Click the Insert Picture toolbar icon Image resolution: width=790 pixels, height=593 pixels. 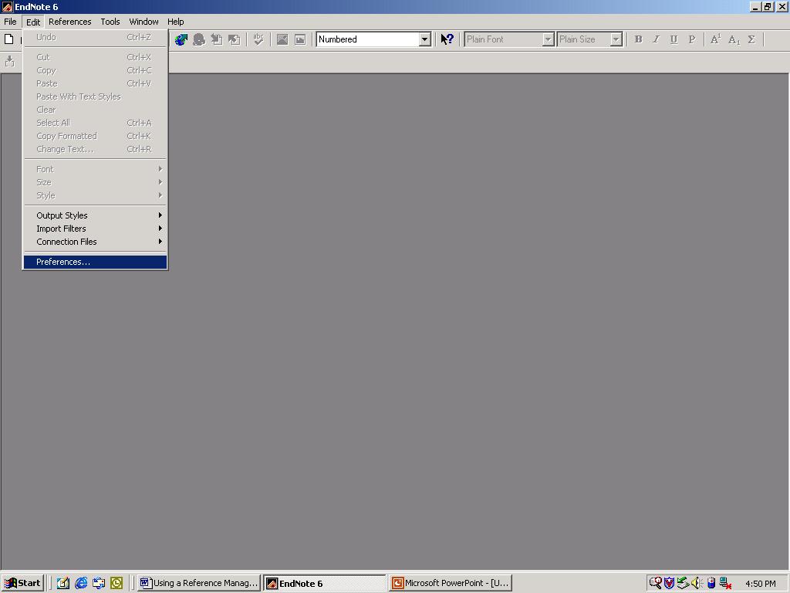point(282,39)
